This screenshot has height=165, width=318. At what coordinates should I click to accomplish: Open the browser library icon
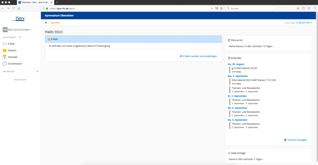(298, 8)
